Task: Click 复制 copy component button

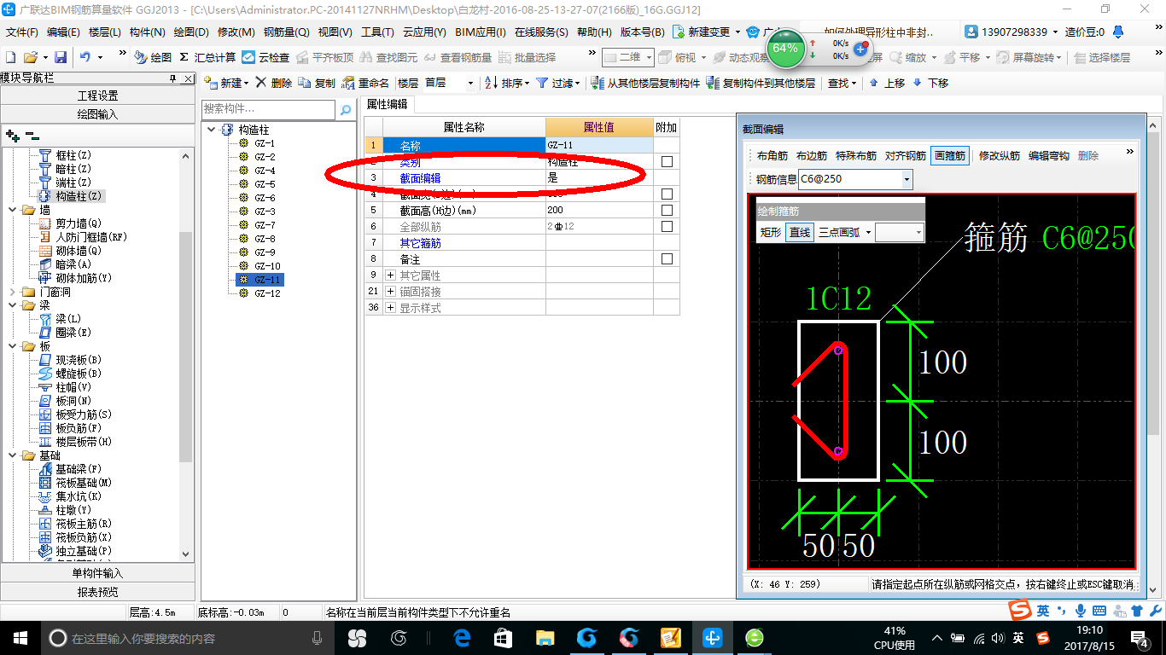Action: [x=318, y=83]
